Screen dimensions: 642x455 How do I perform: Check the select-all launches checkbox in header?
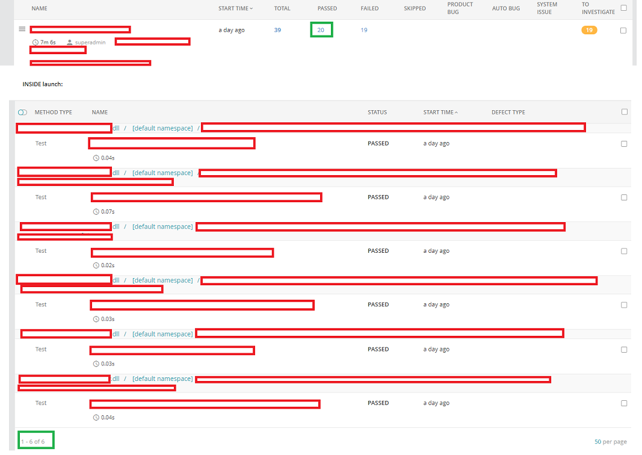click(x=623, y=8)
